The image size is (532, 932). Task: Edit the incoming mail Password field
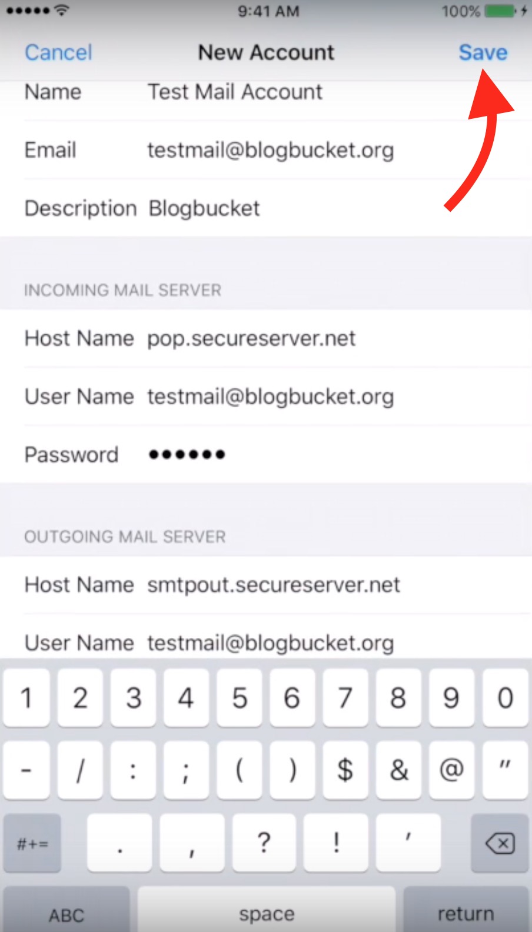(266, 454)
